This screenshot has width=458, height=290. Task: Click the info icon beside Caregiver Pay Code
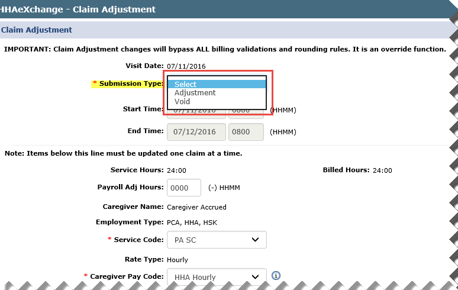[x=276, y=275]
